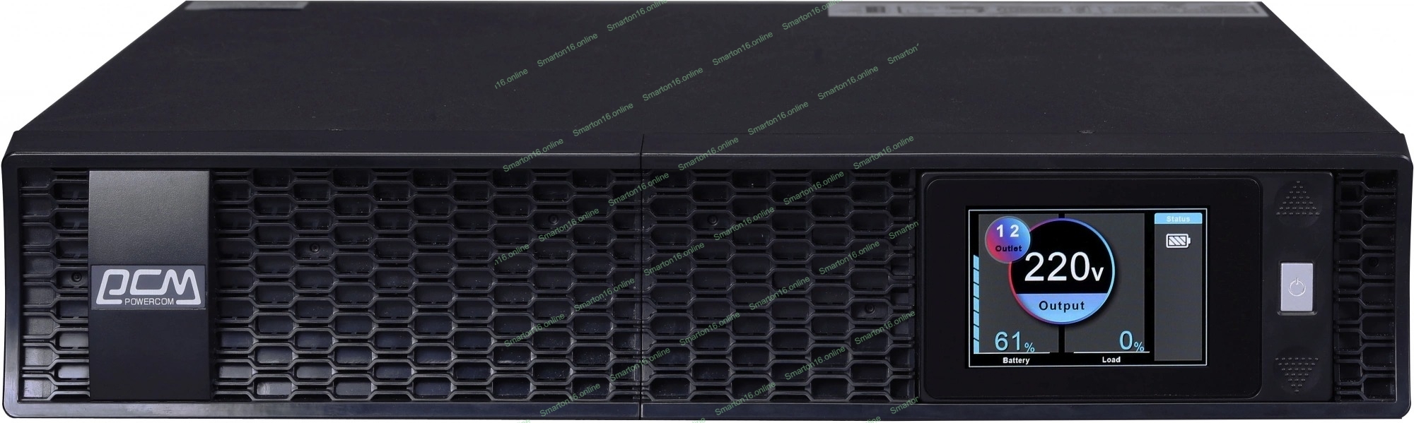Tap outlet number 1 on display
The image size is (1414, 423).
[1000, 231]
